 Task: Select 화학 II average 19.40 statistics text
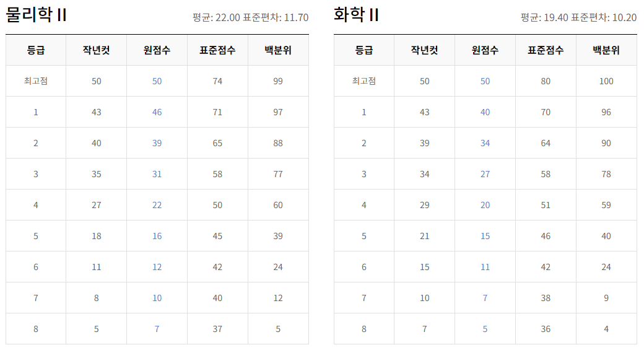click(579, 18)
